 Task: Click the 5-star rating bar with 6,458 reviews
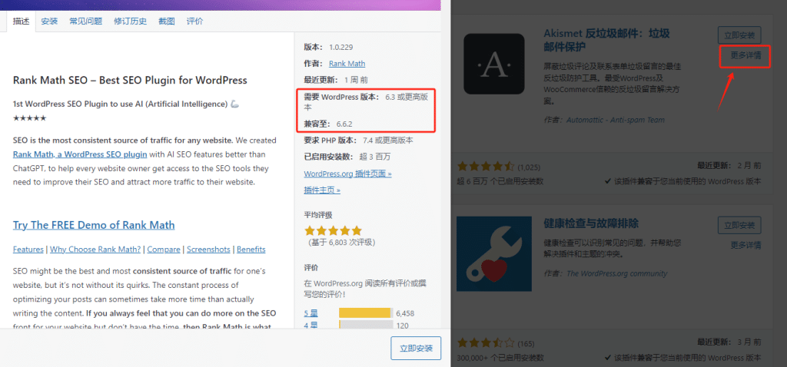click(366, 313)
